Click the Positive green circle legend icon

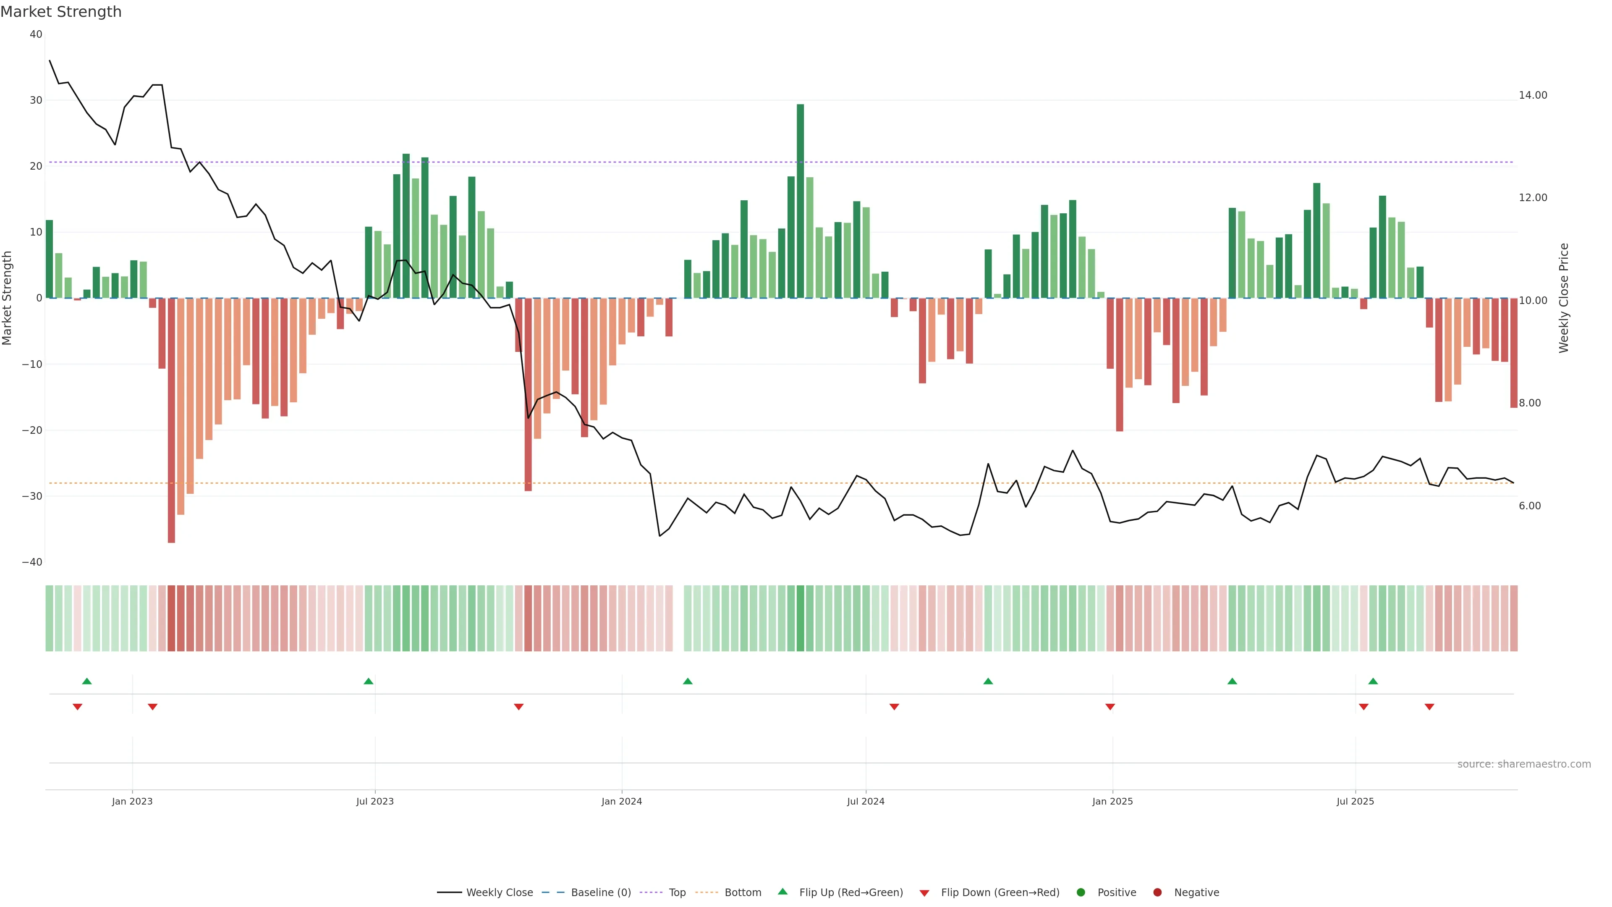[1081, 893]
